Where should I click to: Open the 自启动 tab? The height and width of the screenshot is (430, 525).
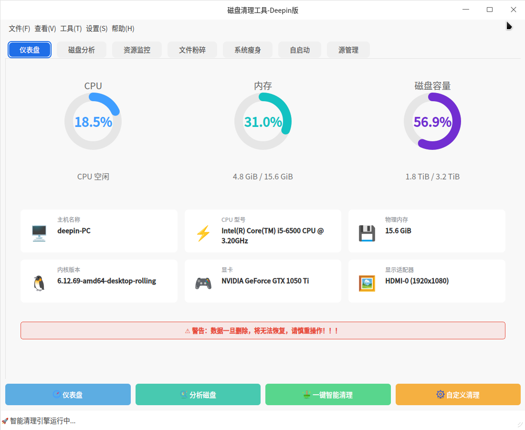(300, 50)
